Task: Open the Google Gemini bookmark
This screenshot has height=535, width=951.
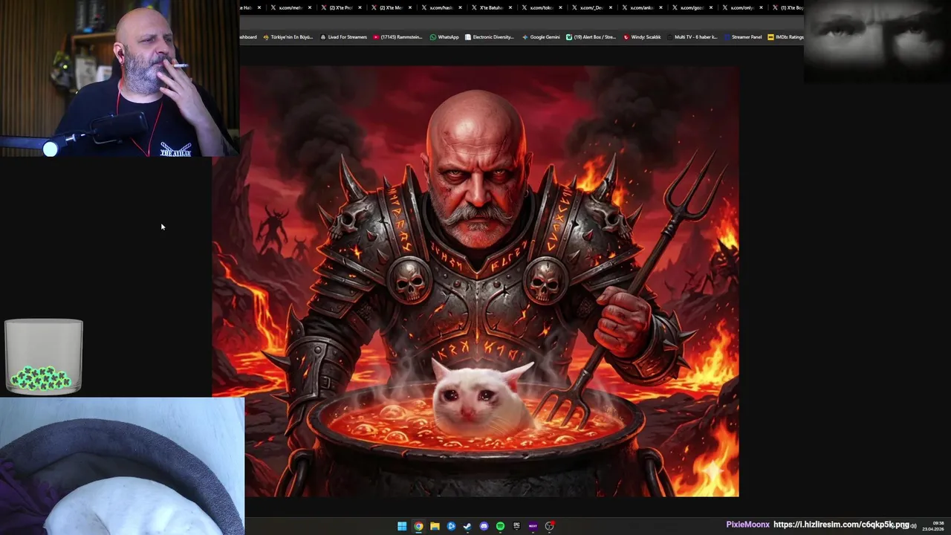Action: click(x=542, y=37)
